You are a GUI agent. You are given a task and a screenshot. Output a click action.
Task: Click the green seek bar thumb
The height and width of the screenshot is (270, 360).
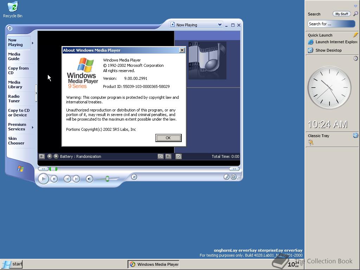[x=53, y=169]
